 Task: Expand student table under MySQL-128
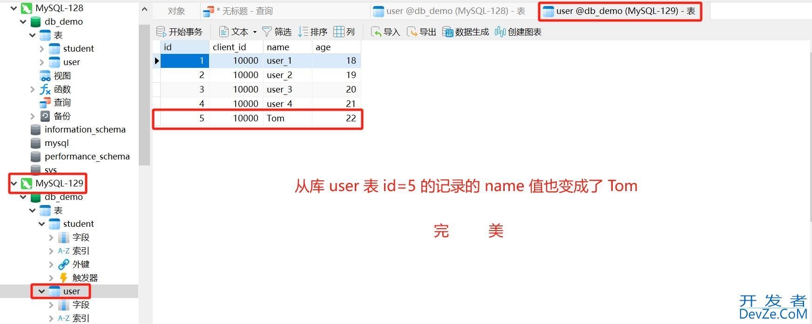point(41,48)
